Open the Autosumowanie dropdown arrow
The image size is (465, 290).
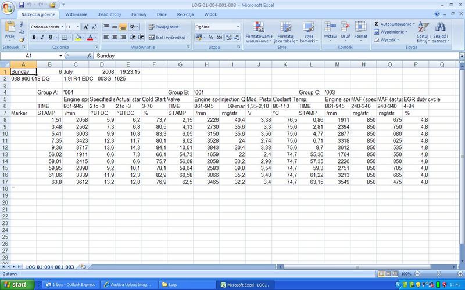(x=414, y=24)
